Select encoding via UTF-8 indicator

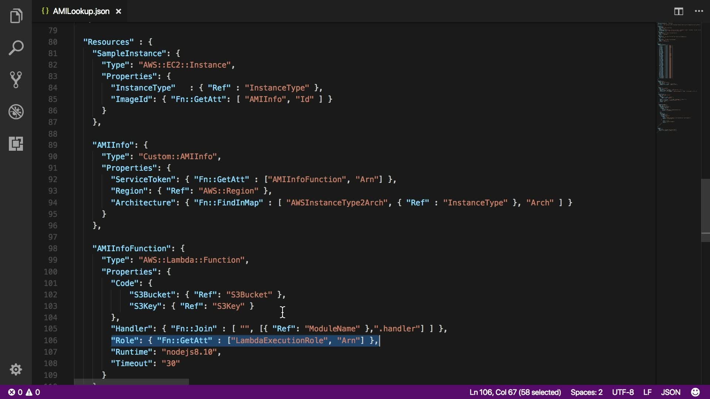pos(623,392)
